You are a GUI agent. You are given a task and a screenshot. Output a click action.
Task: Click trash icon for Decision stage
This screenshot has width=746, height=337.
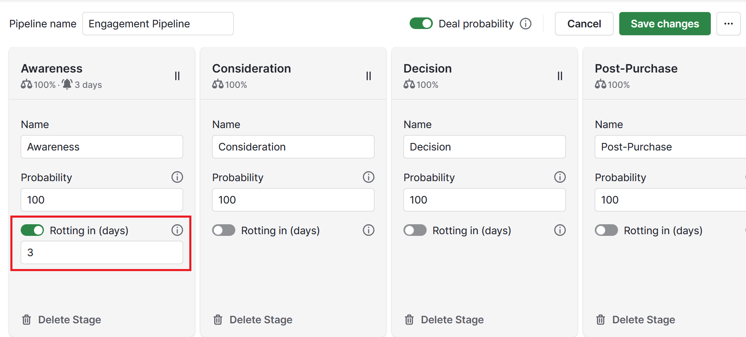click(x=409, y=320)
